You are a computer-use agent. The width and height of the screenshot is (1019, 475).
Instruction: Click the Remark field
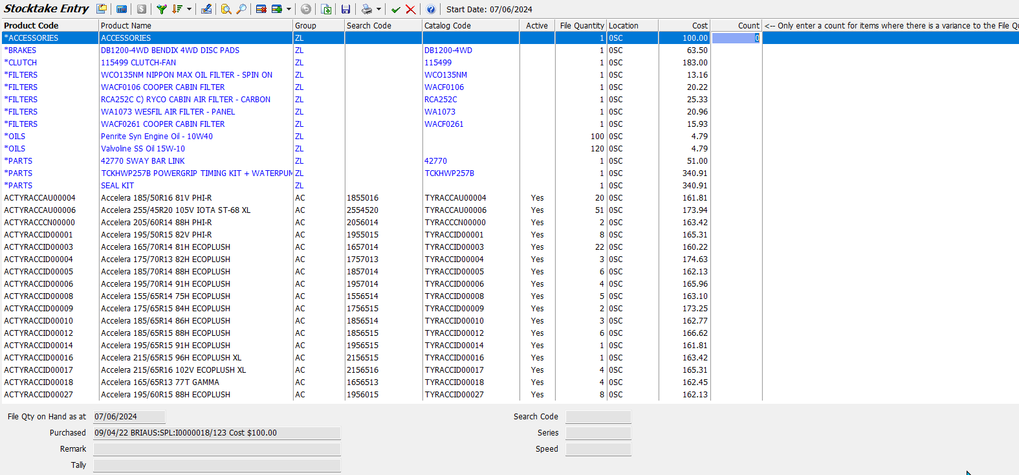217,449
